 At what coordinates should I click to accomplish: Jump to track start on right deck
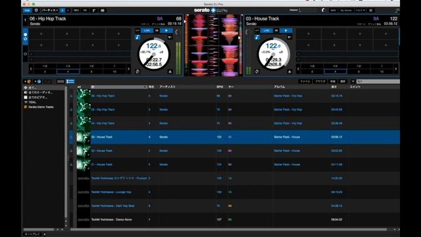[276, 30]
